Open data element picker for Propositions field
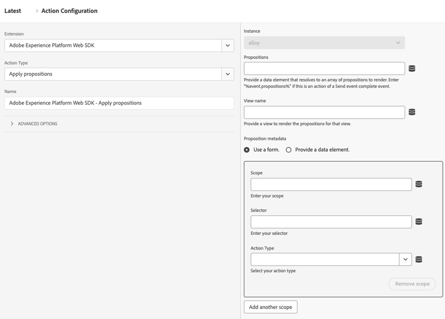 coord(412,68)
